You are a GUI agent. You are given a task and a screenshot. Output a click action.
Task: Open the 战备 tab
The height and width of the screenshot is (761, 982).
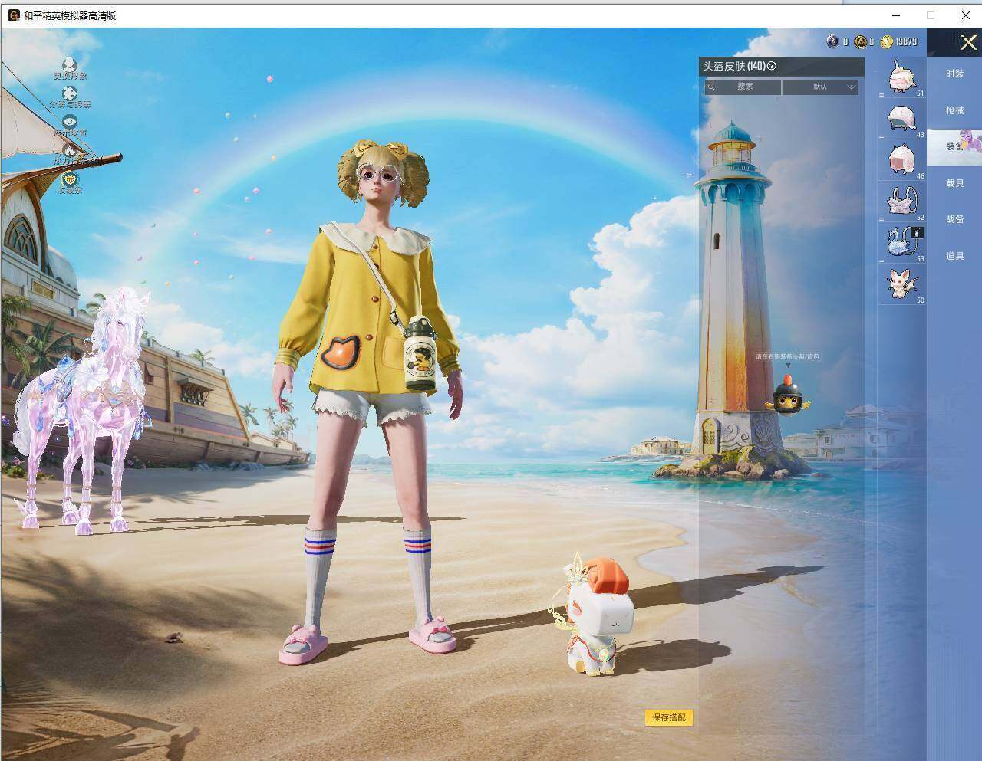point(954,219)
